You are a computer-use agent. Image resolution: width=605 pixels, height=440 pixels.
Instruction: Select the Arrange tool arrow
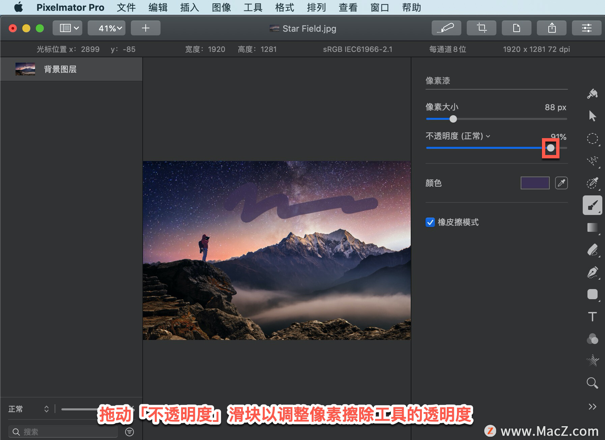[x=593, y=116]
